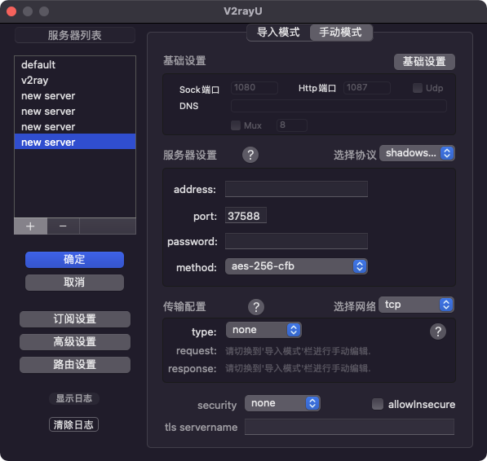Screen dimensions: 487x461
Task: Open the security none dropdown
Action: [282, 403]
